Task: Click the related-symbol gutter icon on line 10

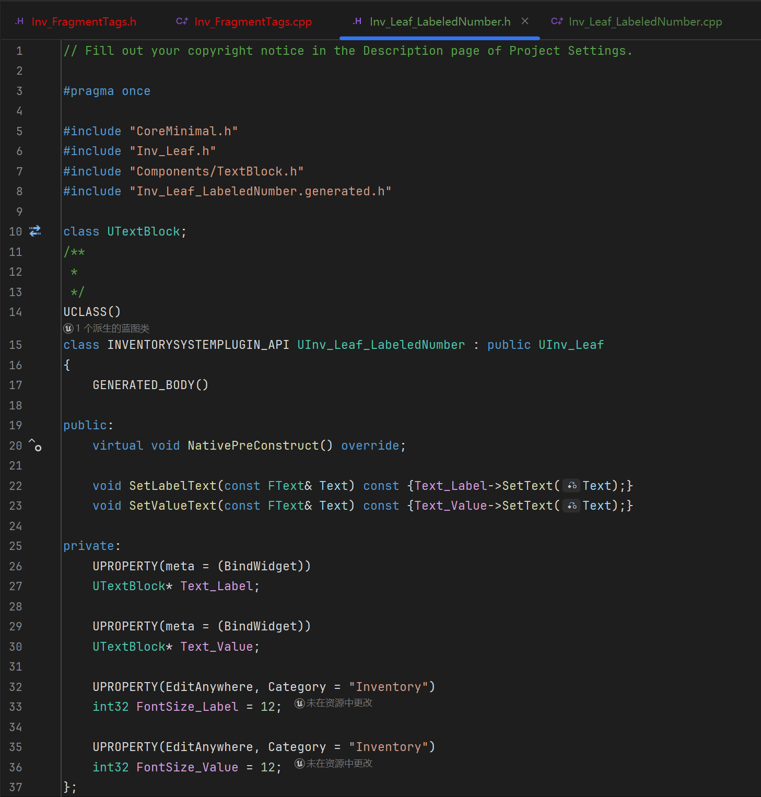Action: (x=35, y=231)
